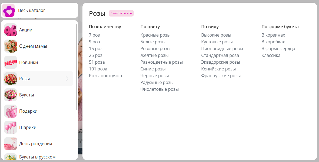
Task: Open the Весь каталог menu
Action: click(32, 10)
